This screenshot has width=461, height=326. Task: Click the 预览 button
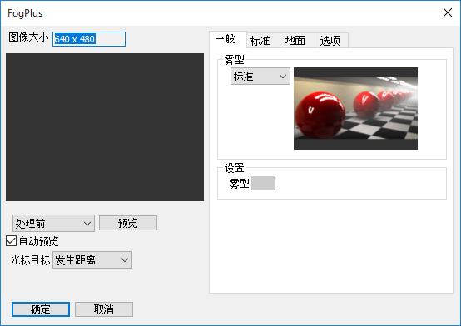click(x=128, y=223)
